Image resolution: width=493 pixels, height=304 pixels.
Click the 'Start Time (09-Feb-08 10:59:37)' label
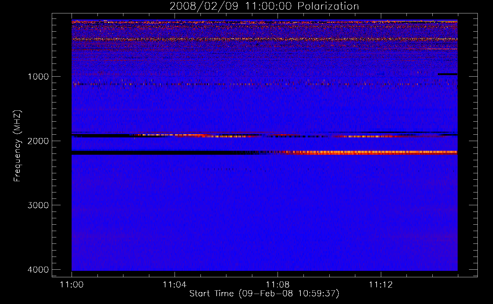[x=264, y=294]
